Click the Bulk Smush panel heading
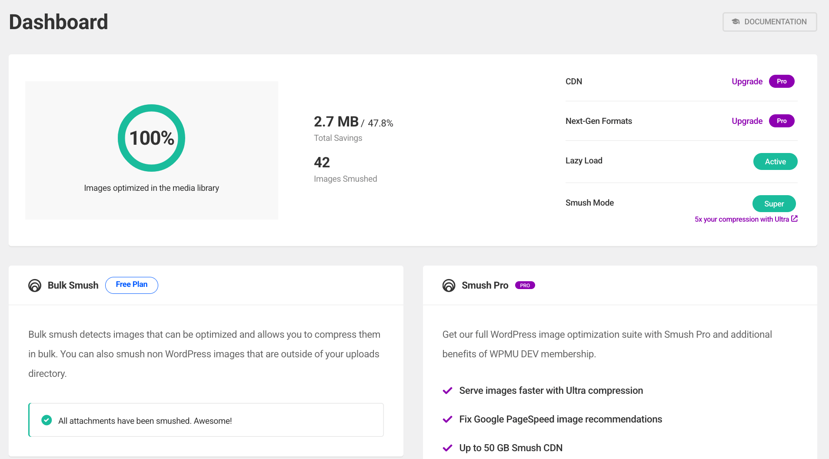 (73, 286)
